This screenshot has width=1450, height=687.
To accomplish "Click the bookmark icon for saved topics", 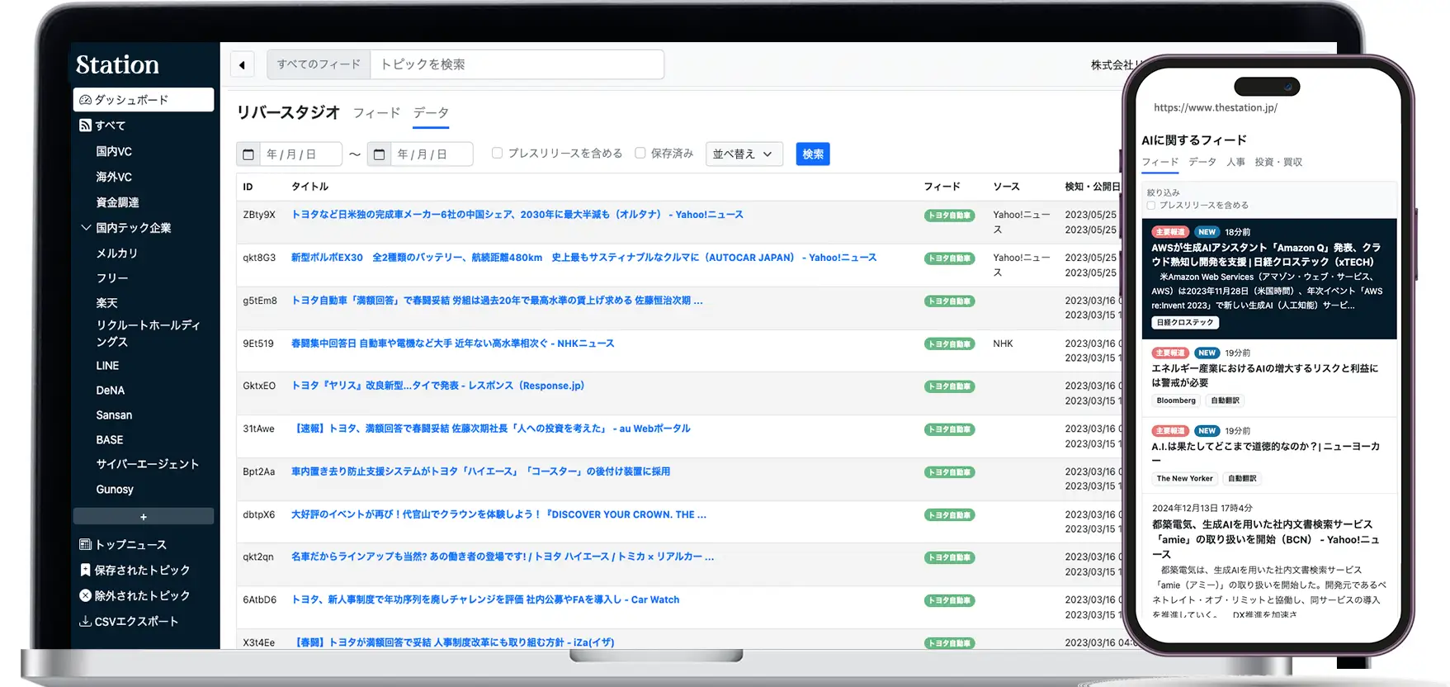I will pos(85,571).
